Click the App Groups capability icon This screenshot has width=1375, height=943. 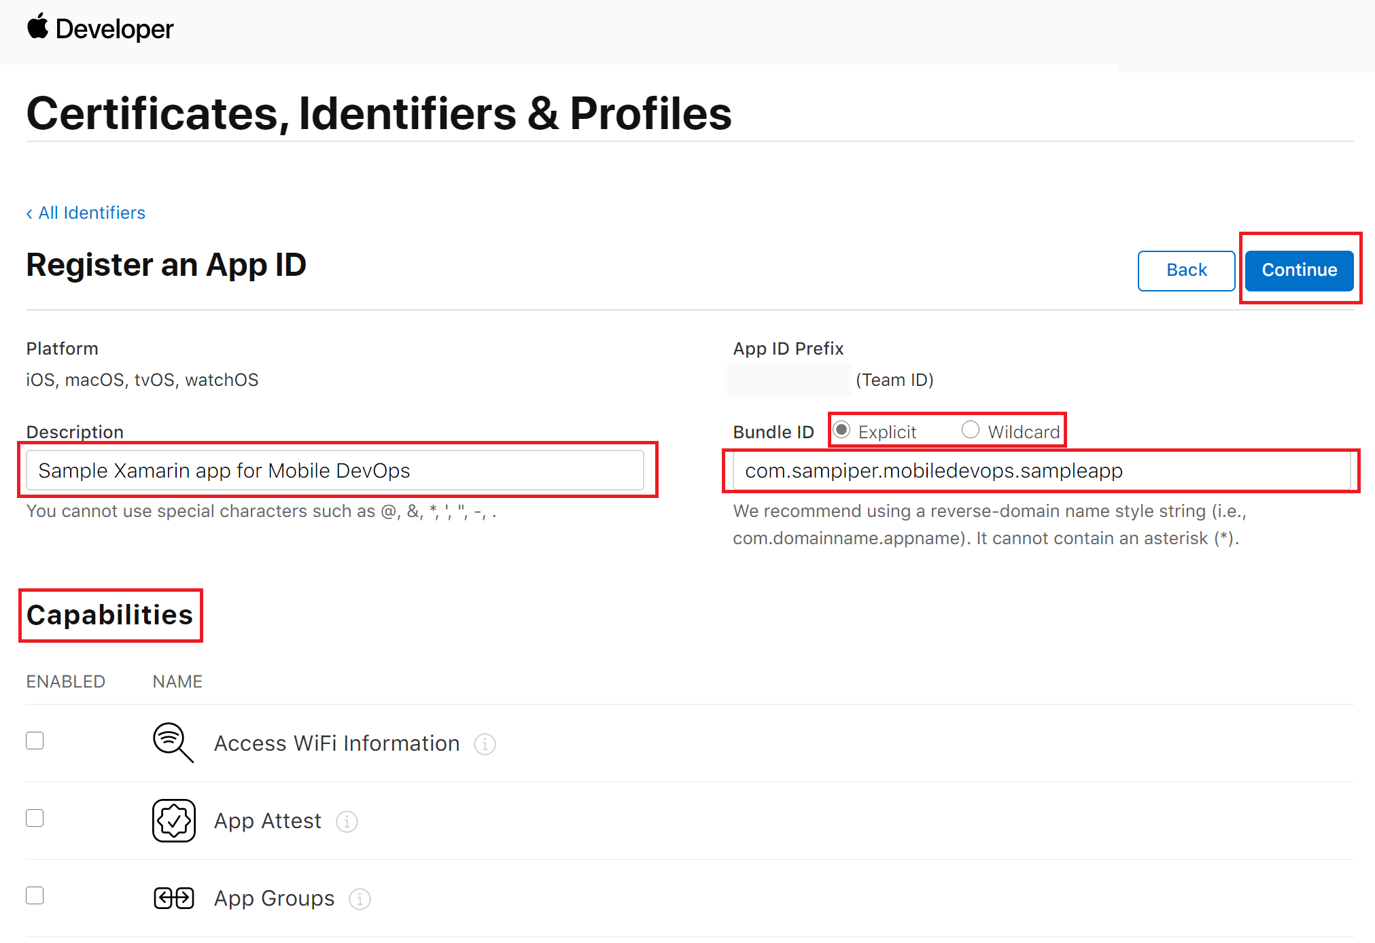click(173, 898)
